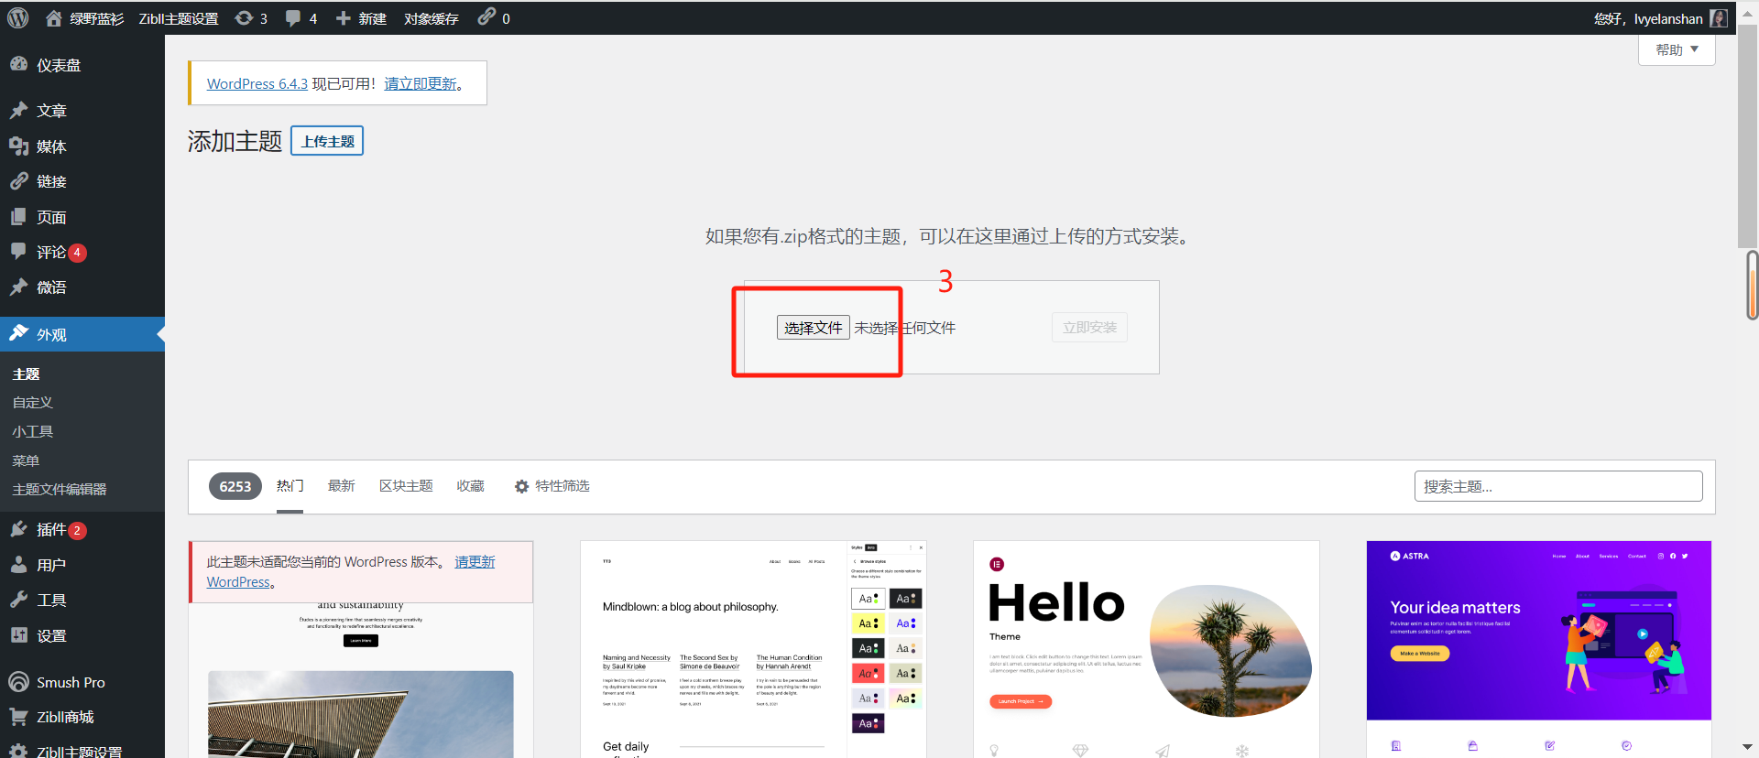Open 菜单 menus page

point(26,460)
